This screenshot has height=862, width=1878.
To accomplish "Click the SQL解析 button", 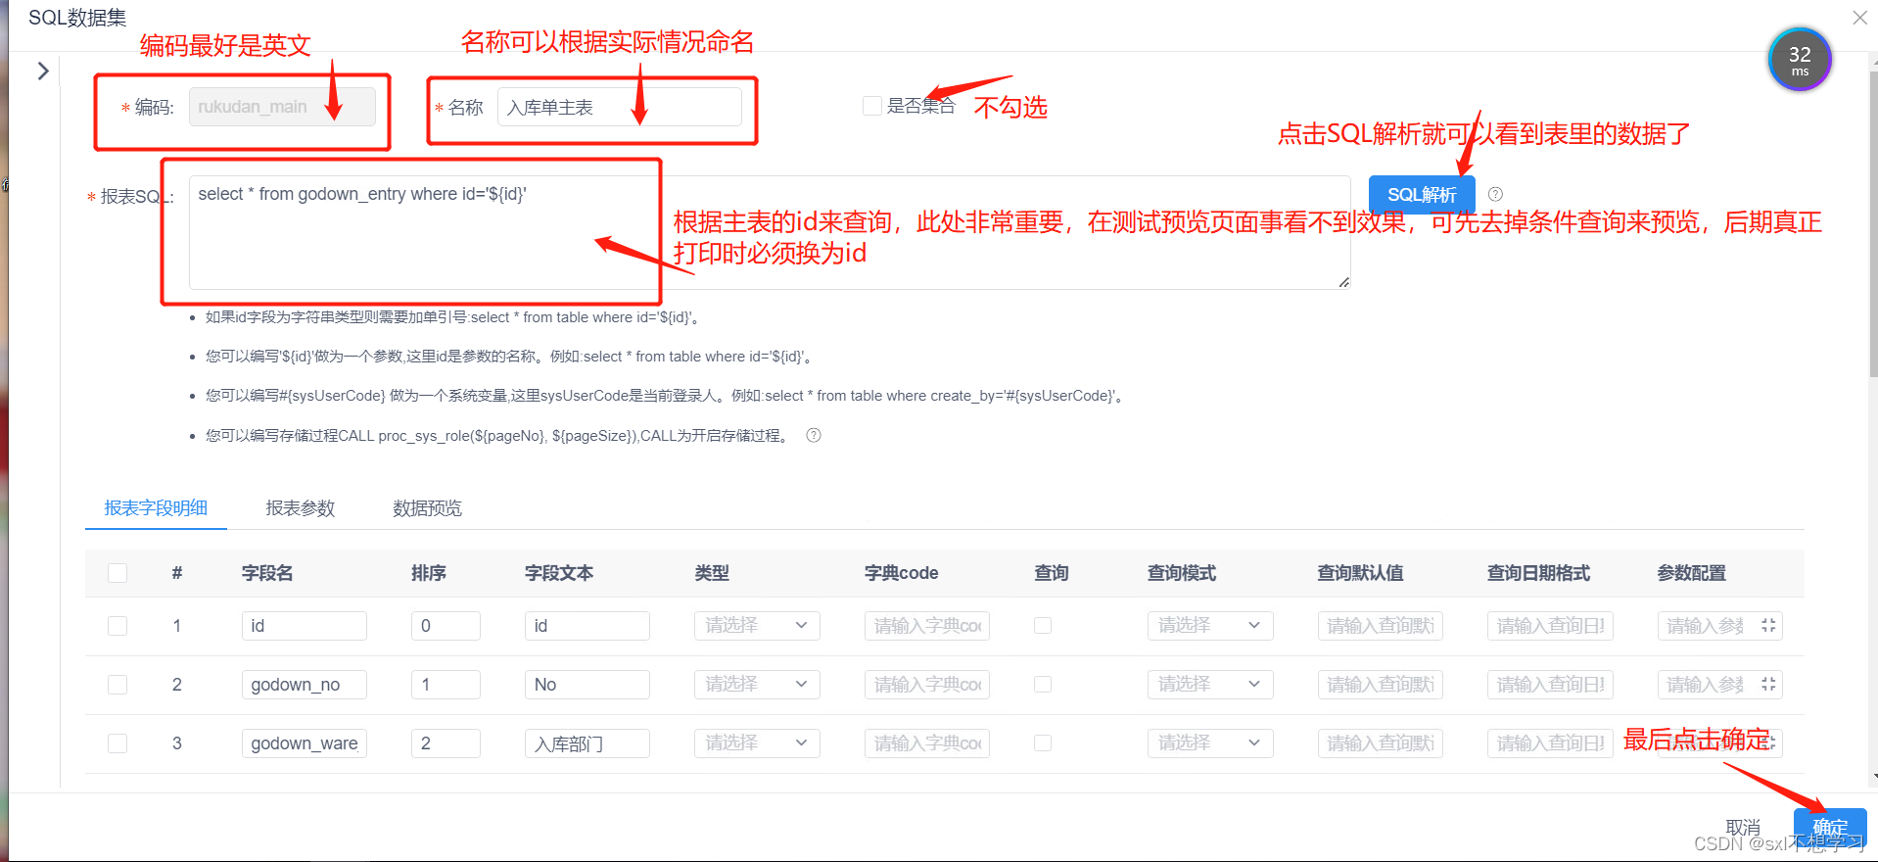I will 1422,194.
